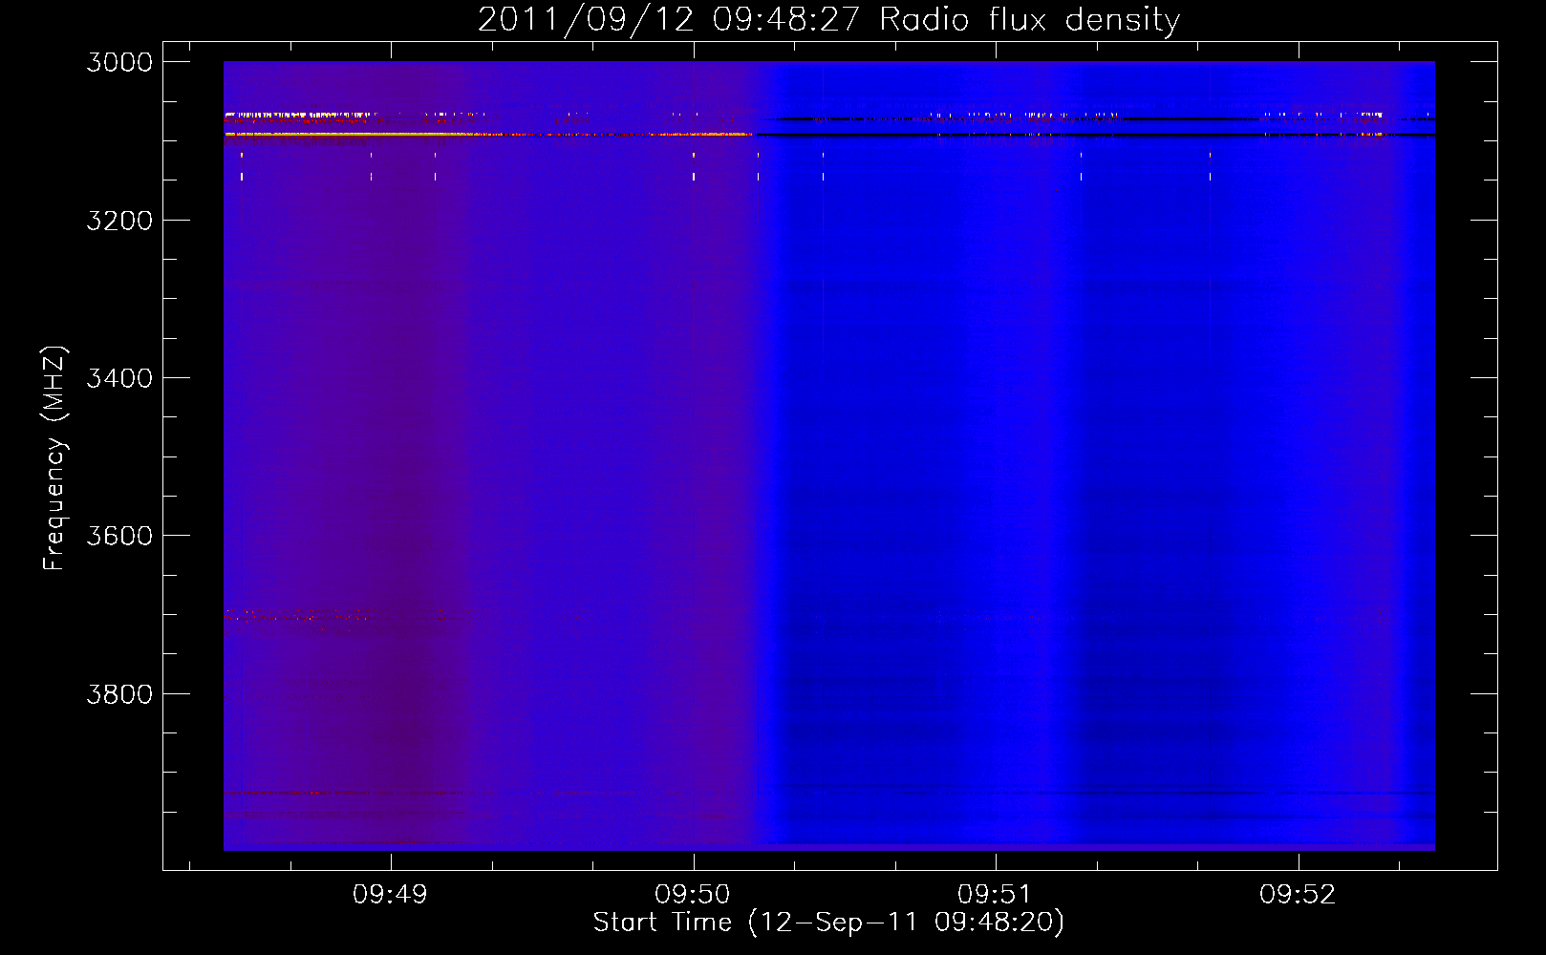Click the plot title '2011/09/12 09:48:27 Radio flux density'

(x=828, y=19)
